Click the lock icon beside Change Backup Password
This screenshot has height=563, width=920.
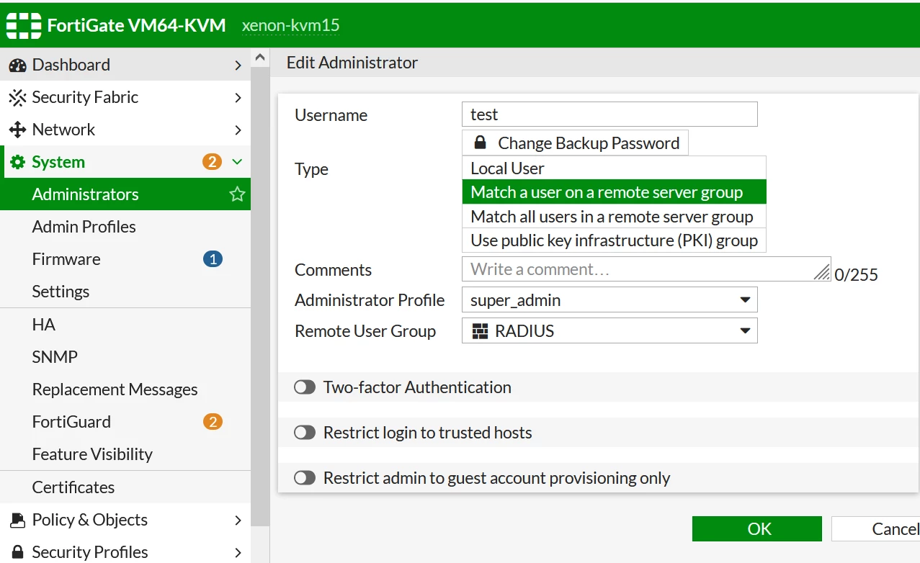tap(480, 143)
